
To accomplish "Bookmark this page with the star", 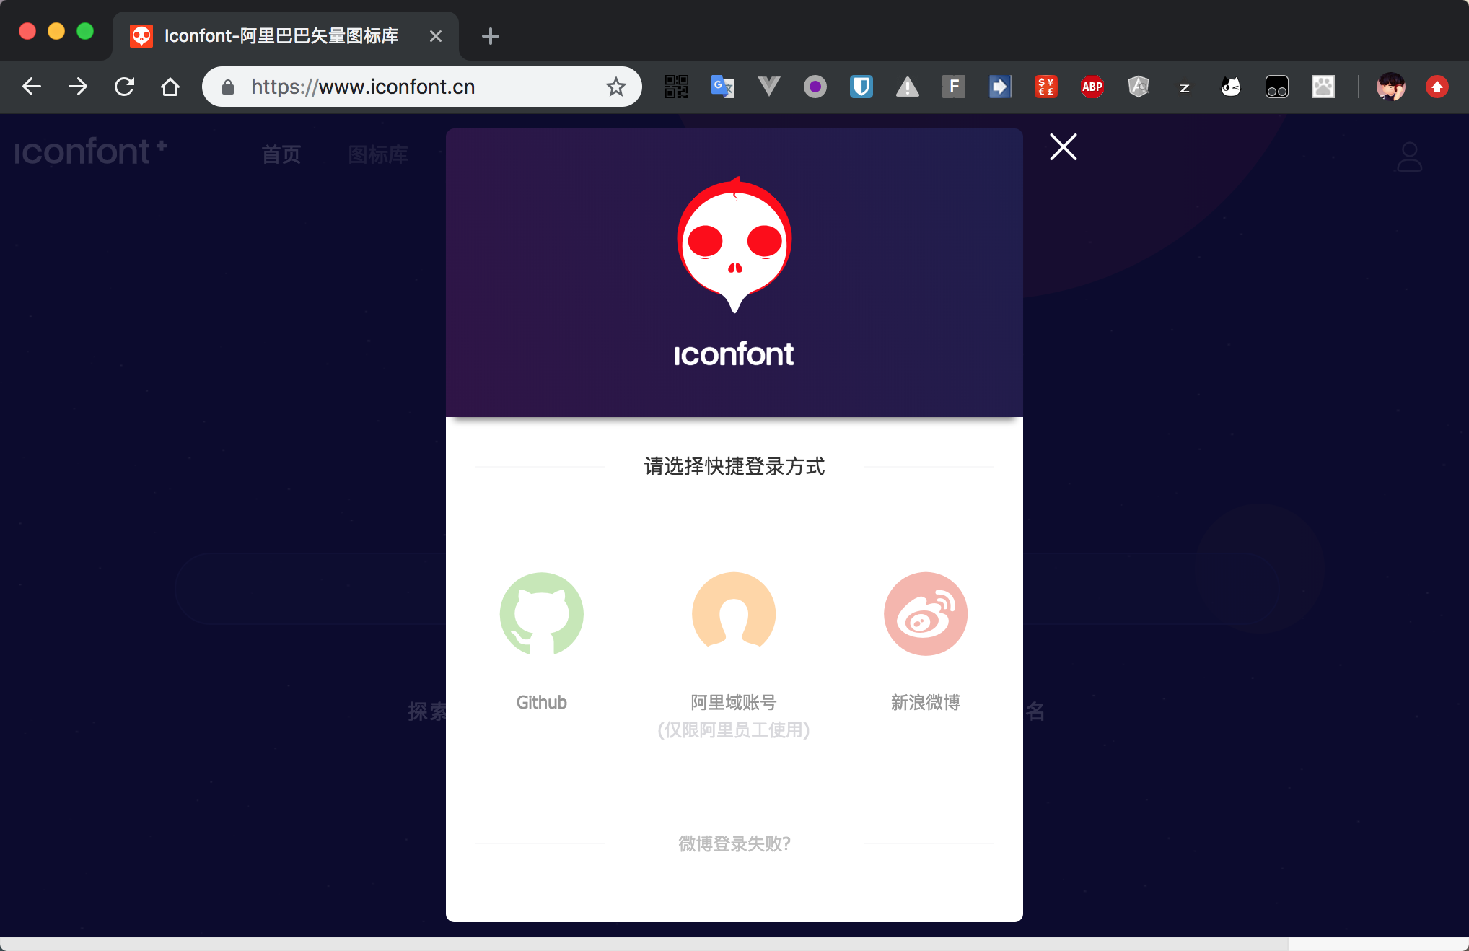I will (615, 87).
